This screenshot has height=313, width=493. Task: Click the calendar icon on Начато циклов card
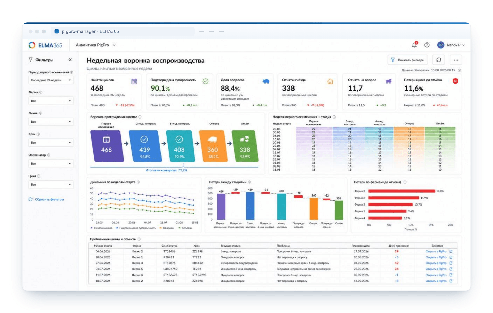pos(134,81)
